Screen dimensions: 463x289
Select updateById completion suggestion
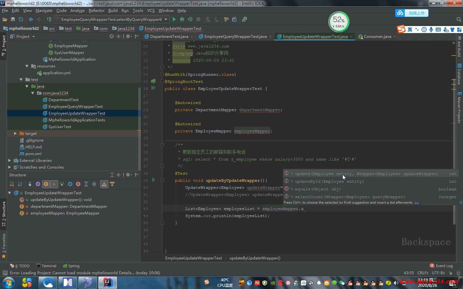[x=370, y=181]
